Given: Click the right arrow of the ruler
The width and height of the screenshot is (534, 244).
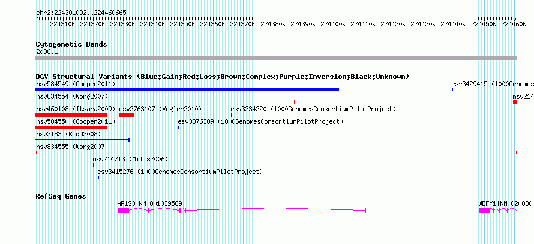Looking at the screenshot, I should tap(515, 19).
